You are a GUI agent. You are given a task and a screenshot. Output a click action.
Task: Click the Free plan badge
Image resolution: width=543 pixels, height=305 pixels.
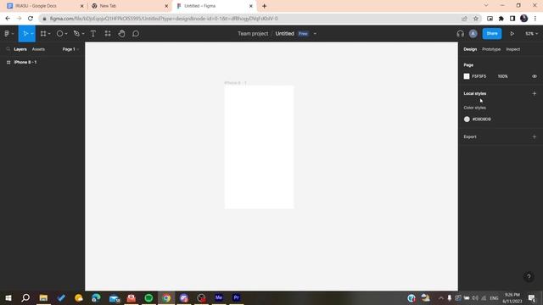303,34
